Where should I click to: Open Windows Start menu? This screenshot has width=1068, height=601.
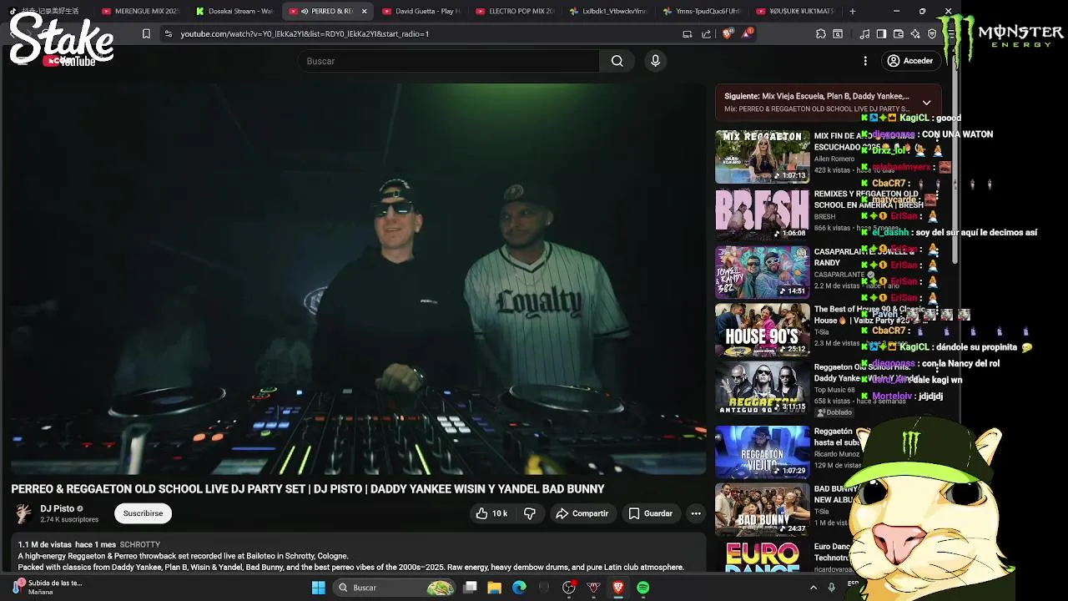(x=318, y=588)
